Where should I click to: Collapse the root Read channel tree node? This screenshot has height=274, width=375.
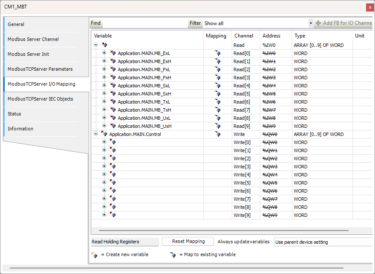click(x=96, y=45)
